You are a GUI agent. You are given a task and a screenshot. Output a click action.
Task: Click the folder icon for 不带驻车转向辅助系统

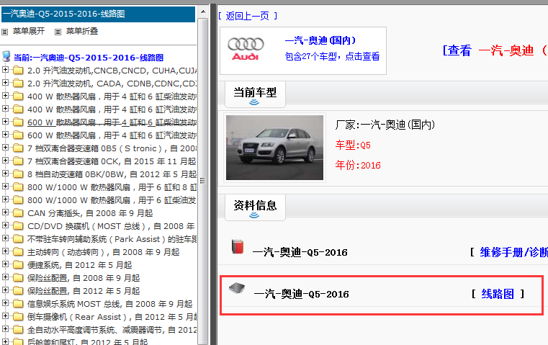(18, 238)
